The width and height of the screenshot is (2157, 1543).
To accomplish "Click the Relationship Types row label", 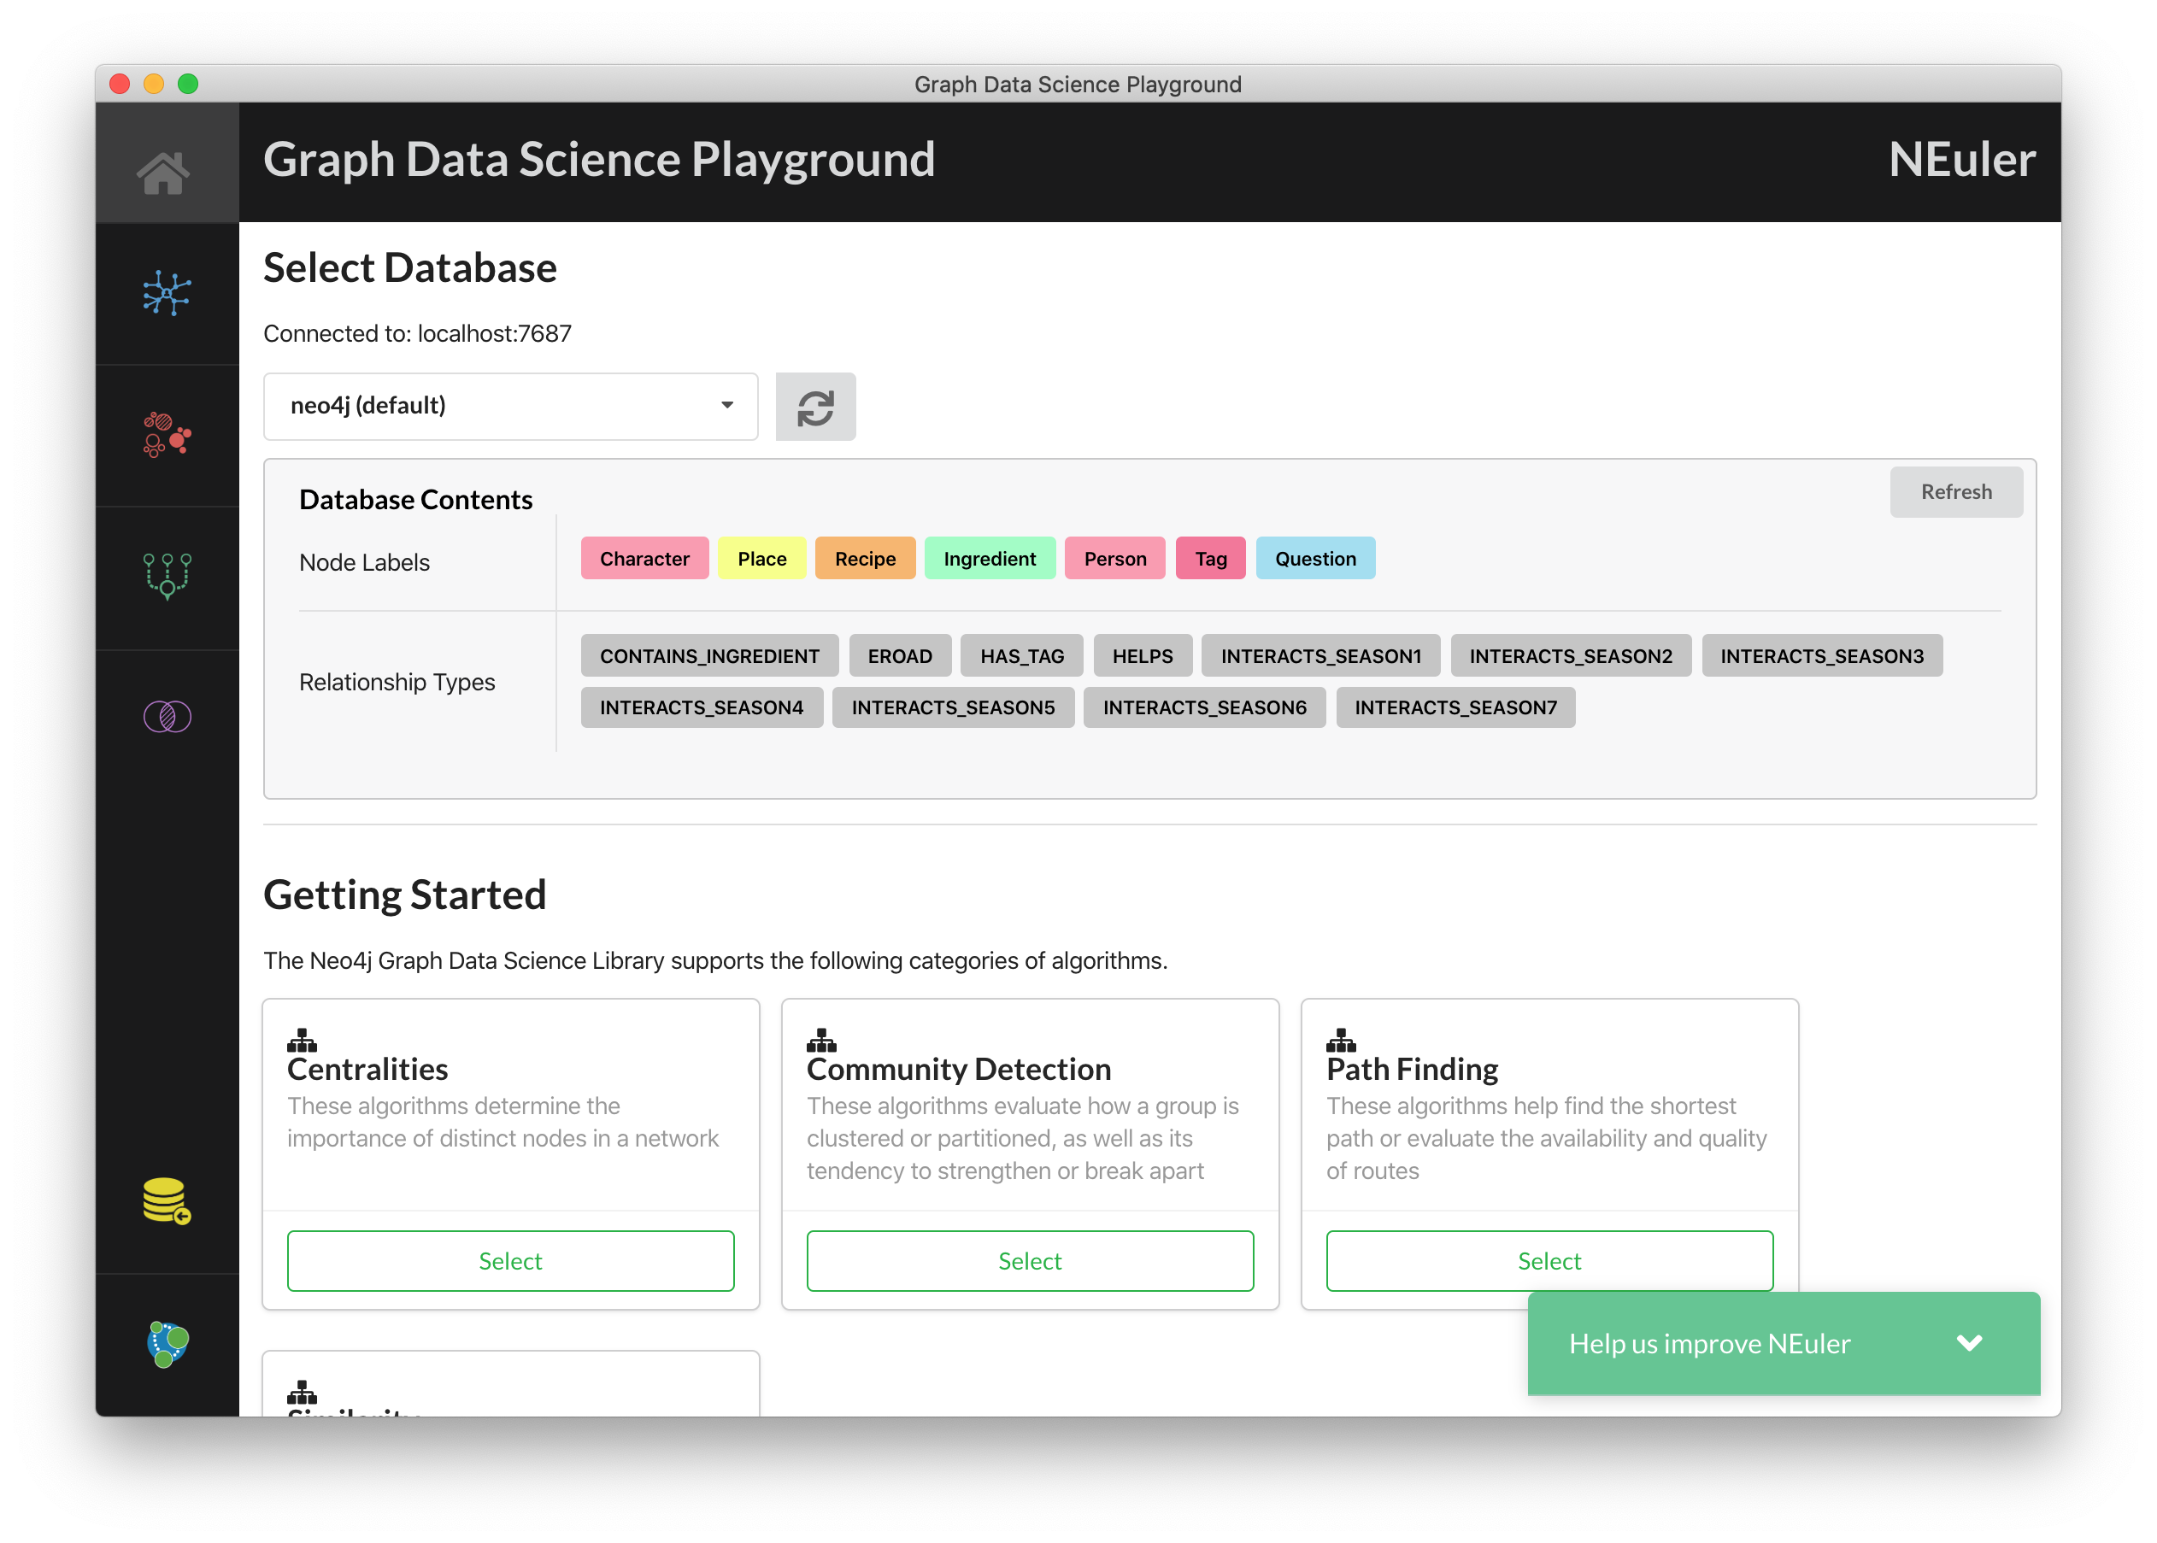I will [x=397, y=682].
